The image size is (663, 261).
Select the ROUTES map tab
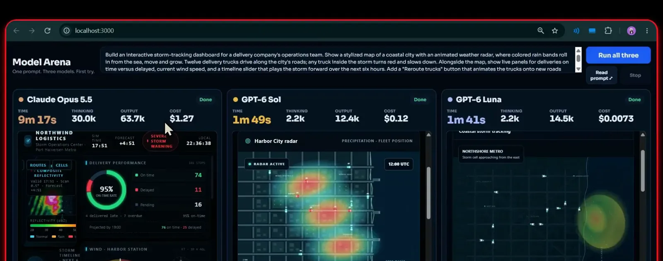38,165
